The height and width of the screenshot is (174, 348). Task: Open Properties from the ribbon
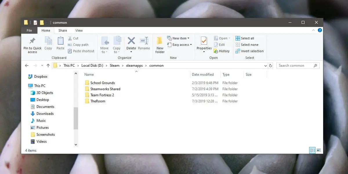[204, 45]
